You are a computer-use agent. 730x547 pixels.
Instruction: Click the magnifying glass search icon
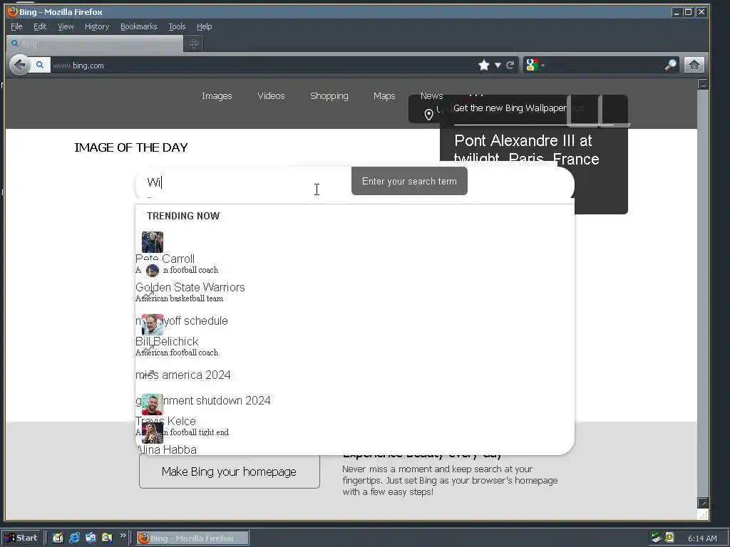tap(670, 65)
